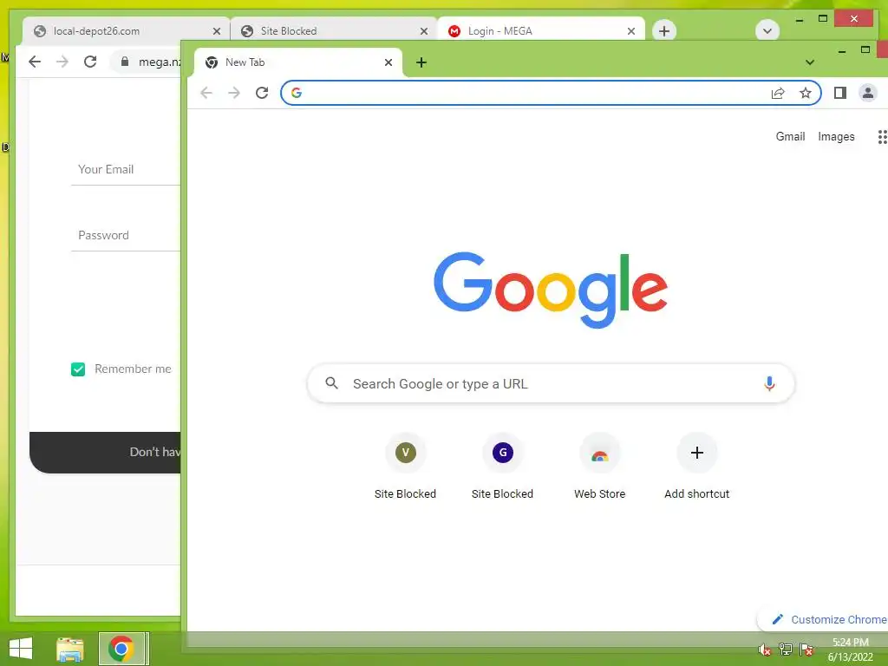This screenshot has width=888, height=666.
Task: Select the Login - MEGA tab
Action: point(540,30)
